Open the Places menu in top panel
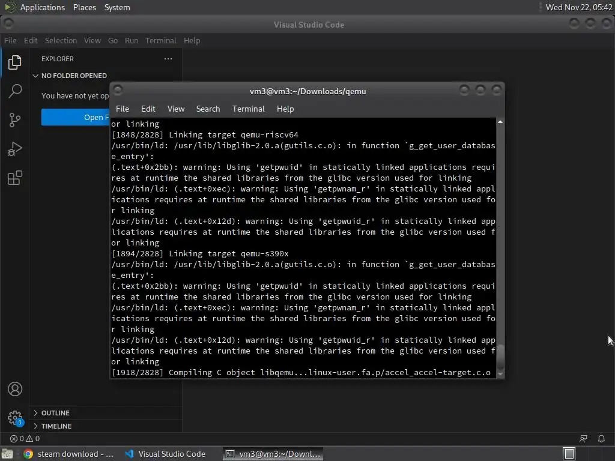This screenshot has height=461, width=615. [x=85, y=7]
